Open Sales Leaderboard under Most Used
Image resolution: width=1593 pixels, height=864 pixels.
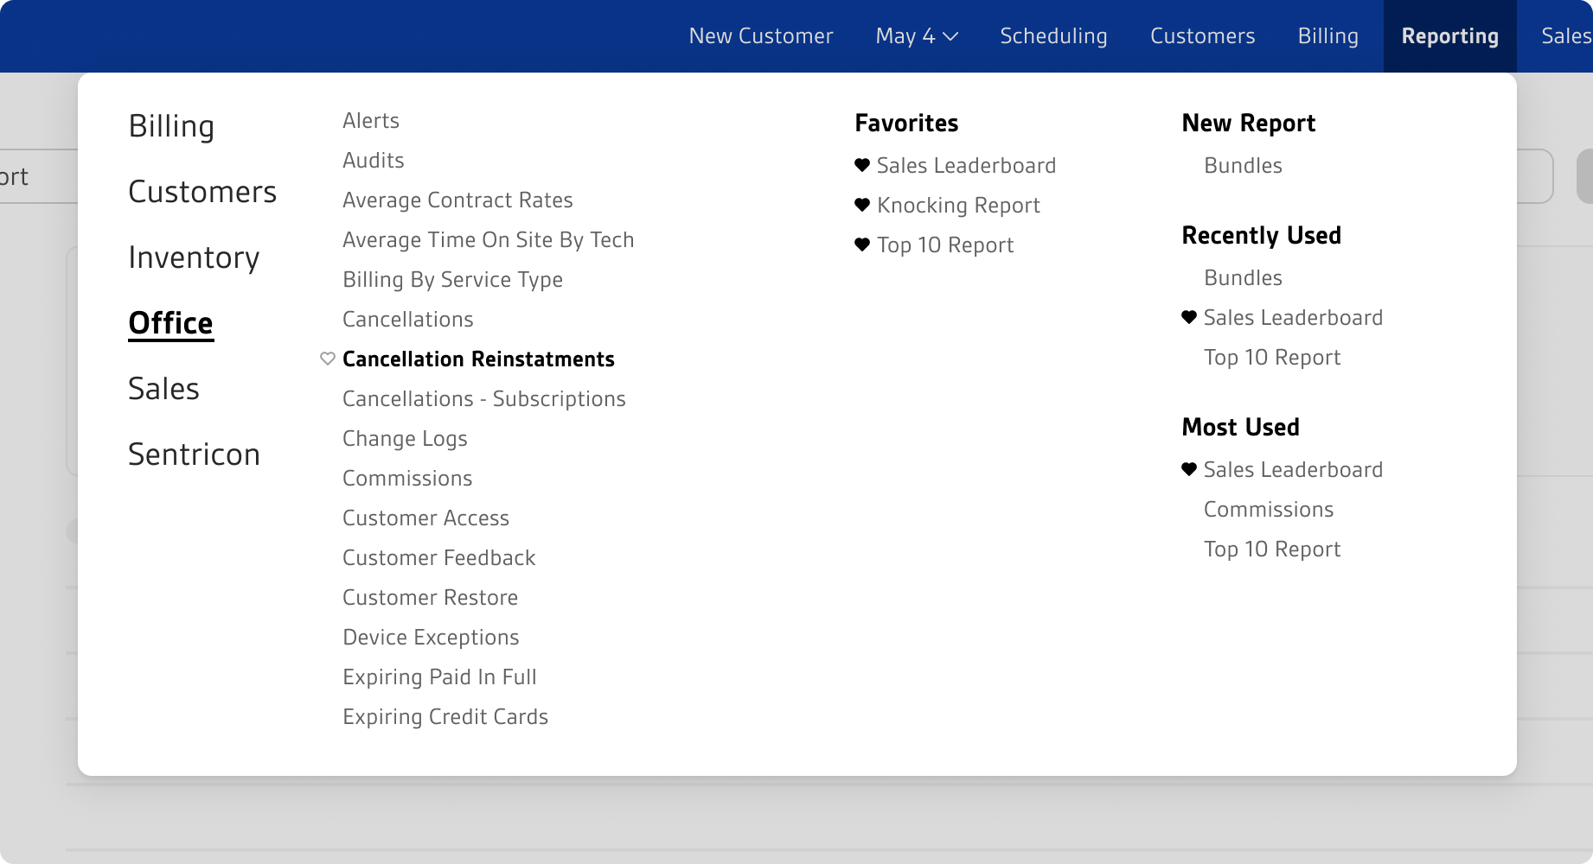coord(1293,469)
